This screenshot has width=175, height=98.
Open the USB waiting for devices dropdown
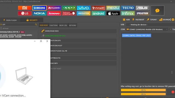[x=151, y=25]
